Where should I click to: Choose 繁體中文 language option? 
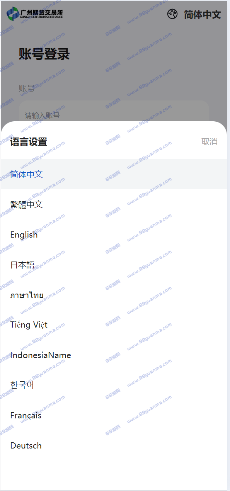114,204
